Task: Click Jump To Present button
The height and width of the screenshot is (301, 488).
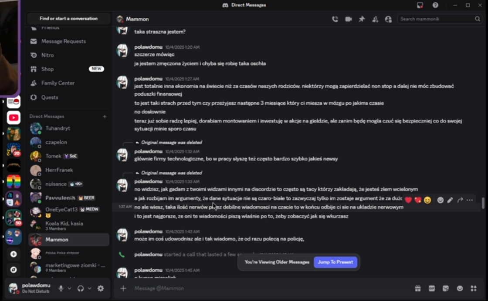Action: pyautogui.click(x=335, y=262)
